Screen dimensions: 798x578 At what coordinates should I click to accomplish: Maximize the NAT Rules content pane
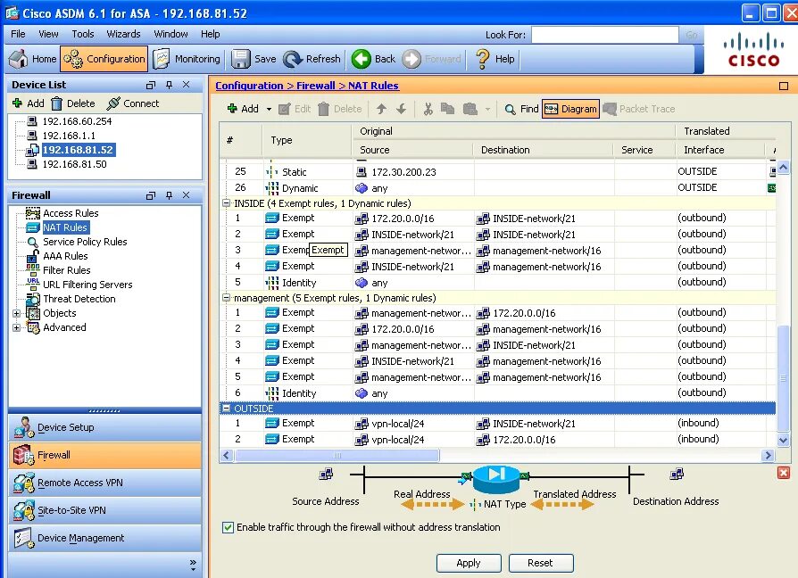784,86
